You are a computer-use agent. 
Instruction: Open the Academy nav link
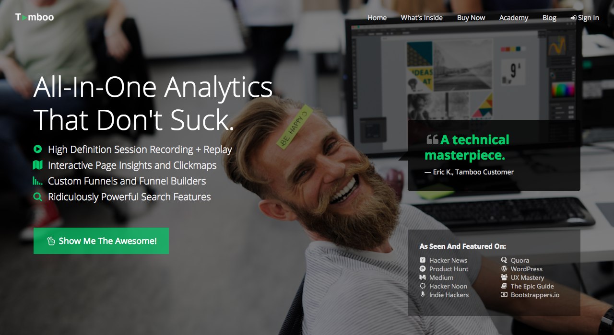point(514,18)
